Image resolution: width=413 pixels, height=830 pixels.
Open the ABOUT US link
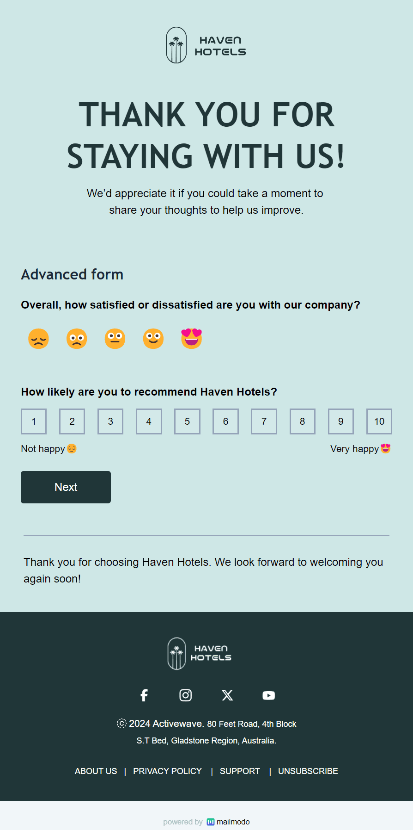(x=96, y=771)
